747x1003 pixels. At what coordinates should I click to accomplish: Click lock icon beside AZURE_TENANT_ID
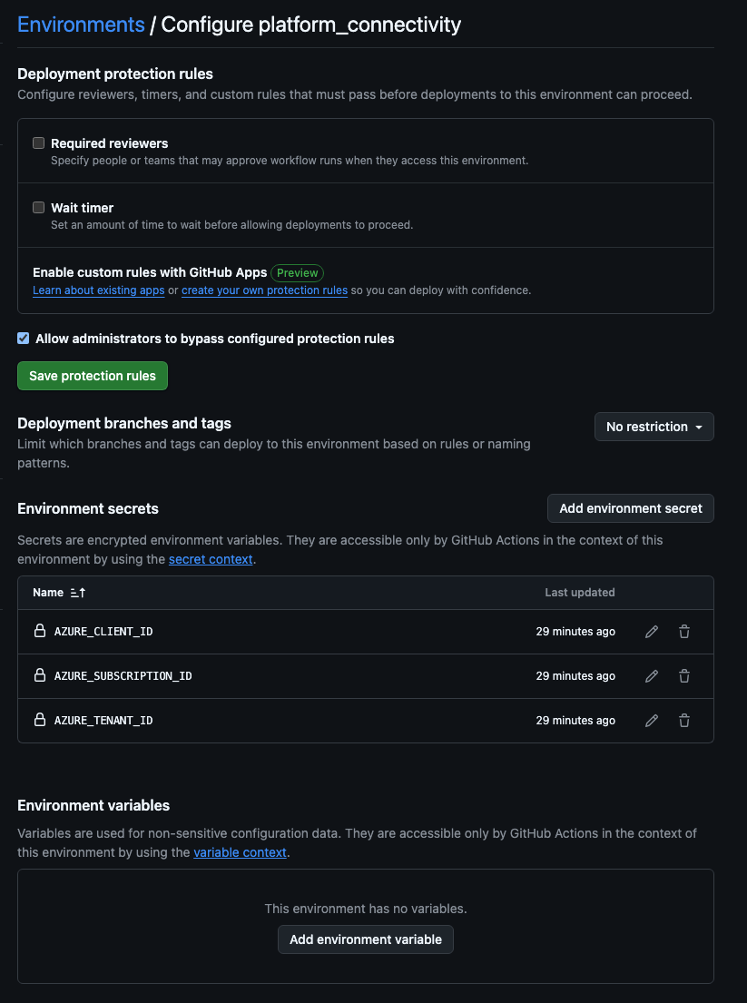(40, 720)
